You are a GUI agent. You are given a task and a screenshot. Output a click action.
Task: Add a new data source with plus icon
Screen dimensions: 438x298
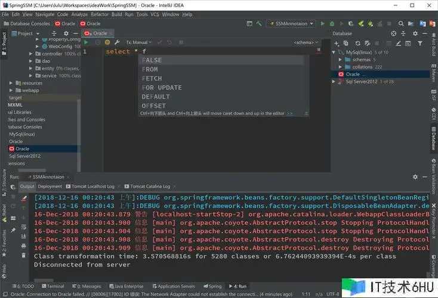(337, 43)
